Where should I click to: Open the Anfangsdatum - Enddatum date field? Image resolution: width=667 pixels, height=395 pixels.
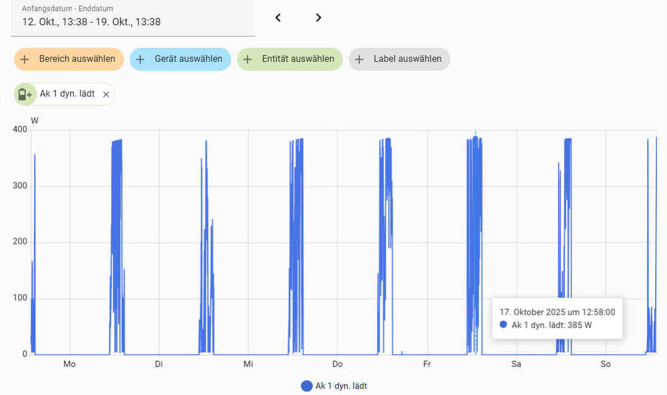tap(133, 17)
